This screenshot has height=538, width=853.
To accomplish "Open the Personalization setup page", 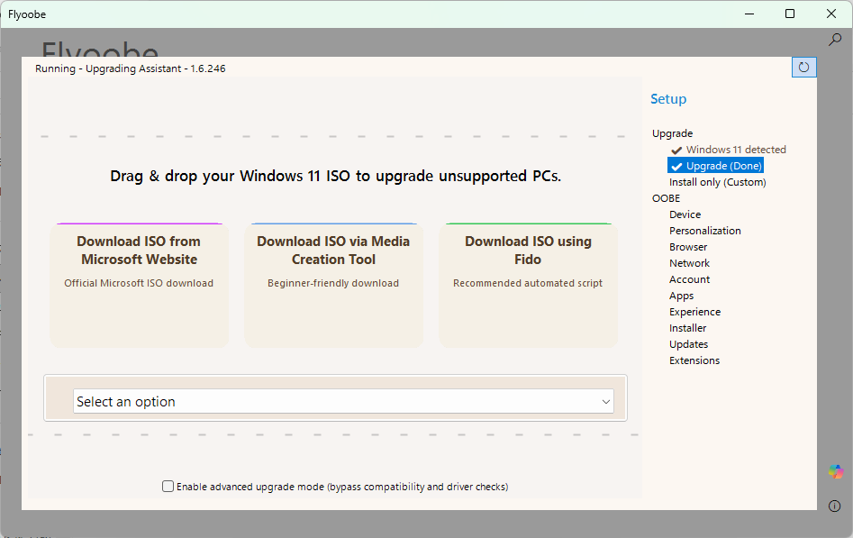I will coord(705,231).
